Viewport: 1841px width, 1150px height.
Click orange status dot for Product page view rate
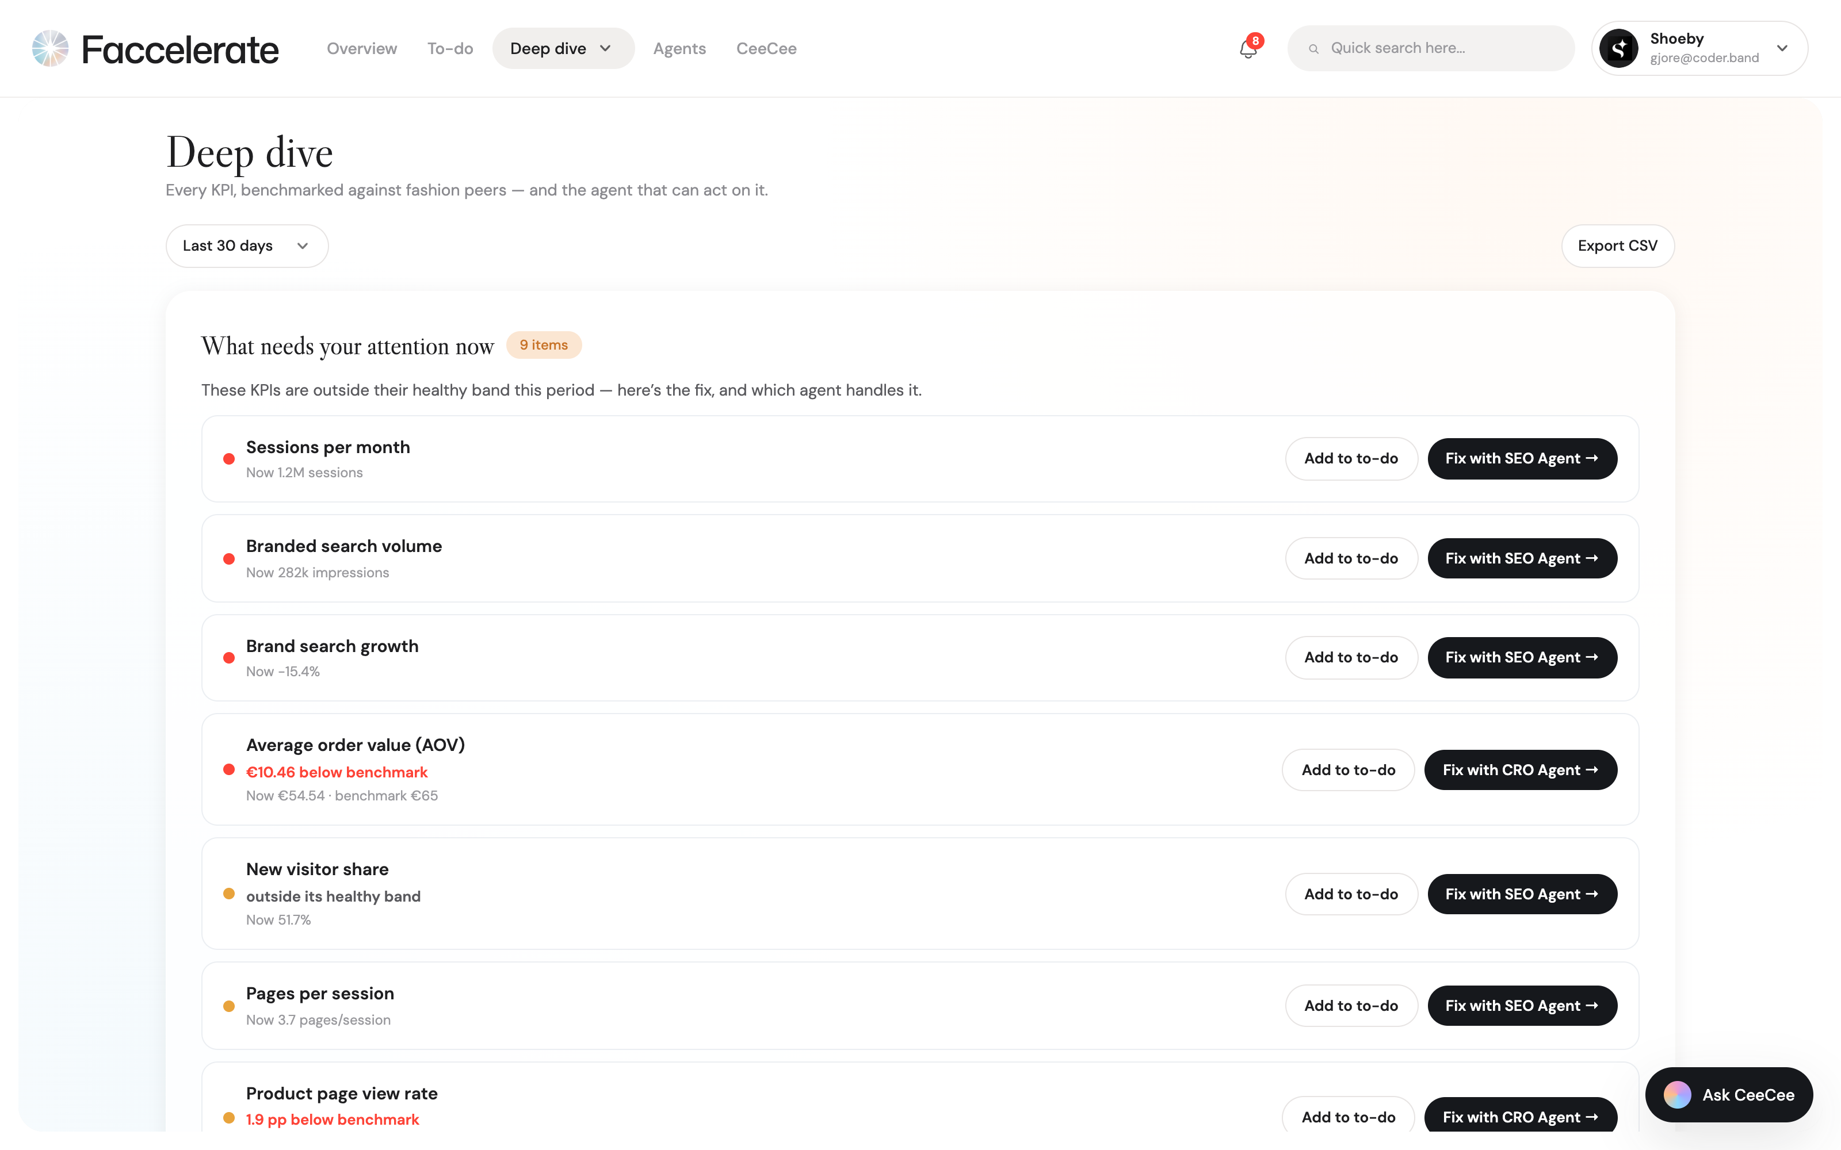[228, 1117]
